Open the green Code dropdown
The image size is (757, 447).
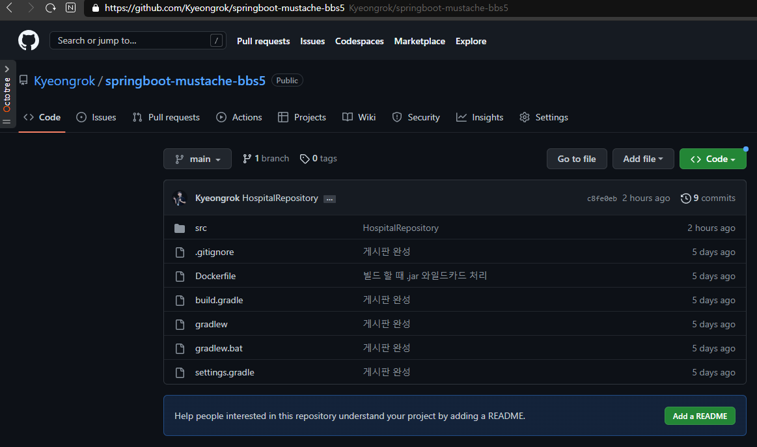713,159
